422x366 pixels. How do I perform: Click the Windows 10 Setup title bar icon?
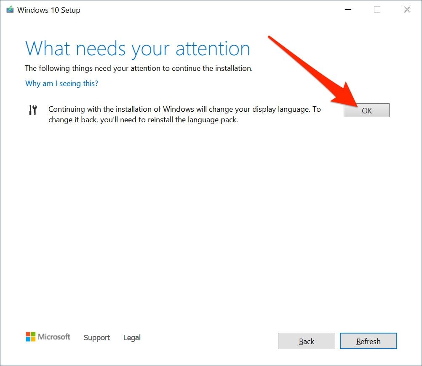coord(10,10)
